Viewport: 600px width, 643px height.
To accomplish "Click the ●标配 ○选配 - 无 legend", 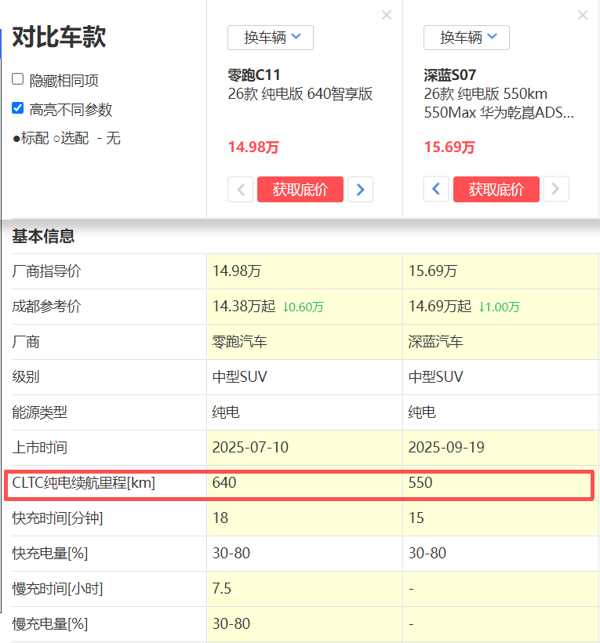I will tap(67, 138).
